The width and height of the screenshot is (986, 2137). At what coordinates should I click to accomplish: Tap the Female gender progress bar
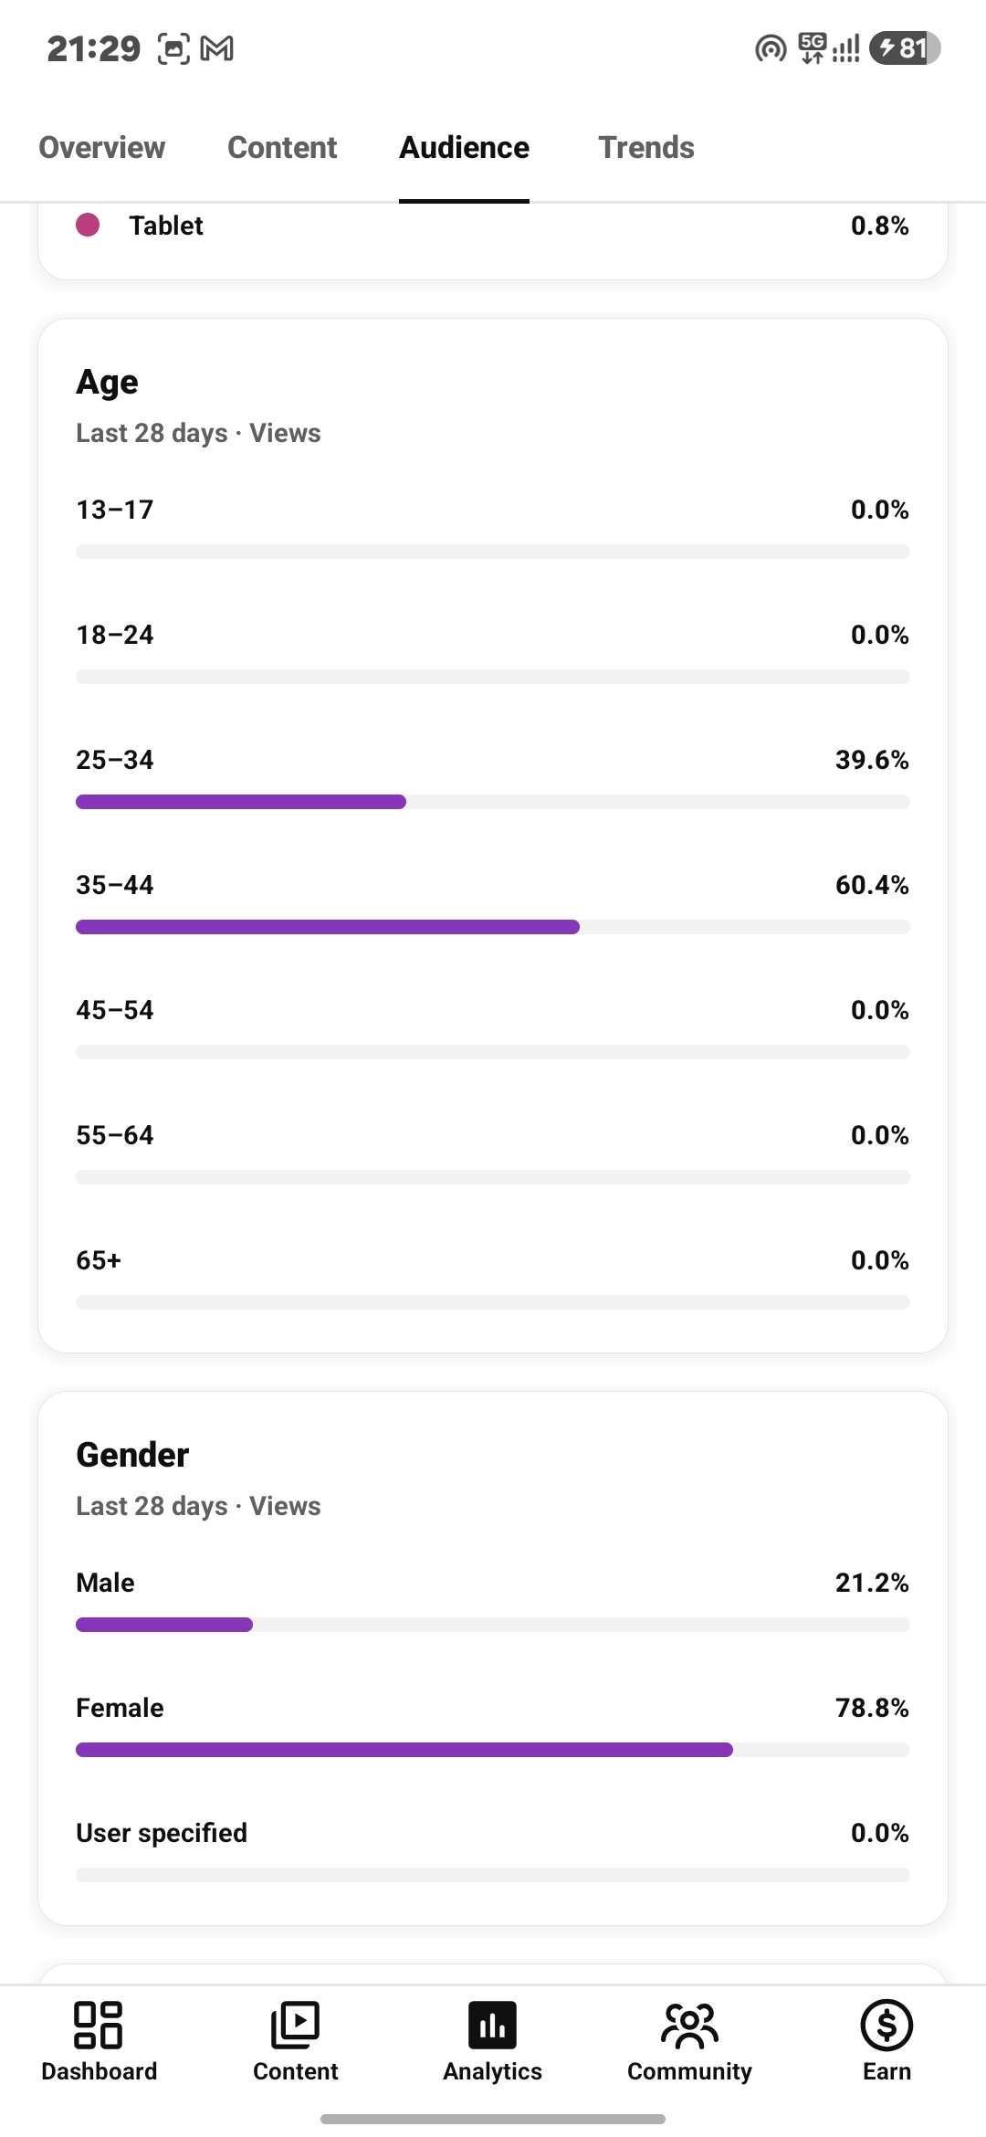pos(493,1750)
